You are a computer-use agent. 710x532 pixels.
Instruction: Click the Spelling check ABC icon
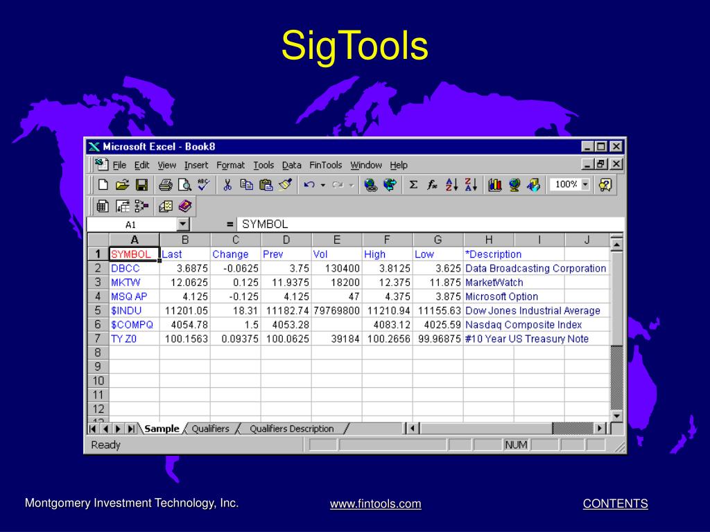tap(203, 184)
